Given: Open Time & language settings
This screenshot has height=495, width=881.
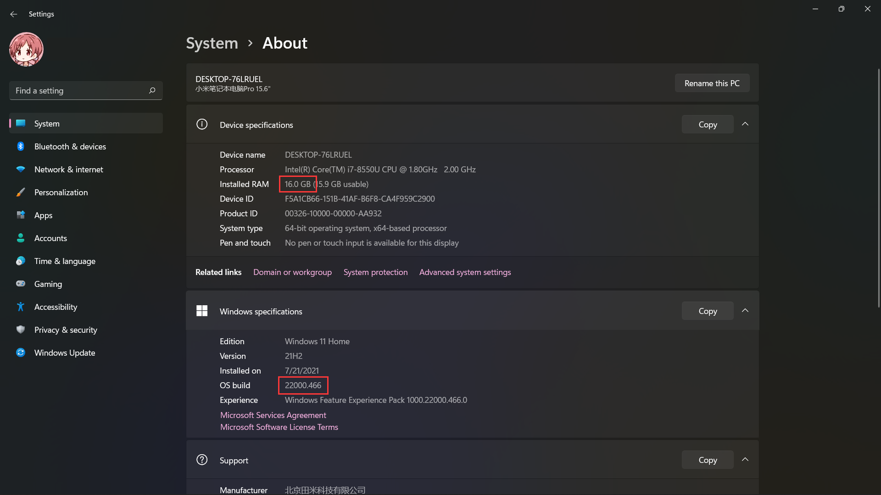Looking at the screenshot, I should (x=86, y=261).
